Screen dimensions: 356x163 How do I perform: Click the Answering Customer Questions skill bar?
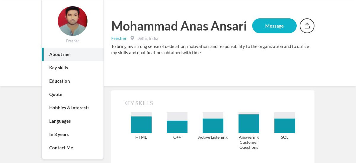pyautogui.click(x=249, y=123)
